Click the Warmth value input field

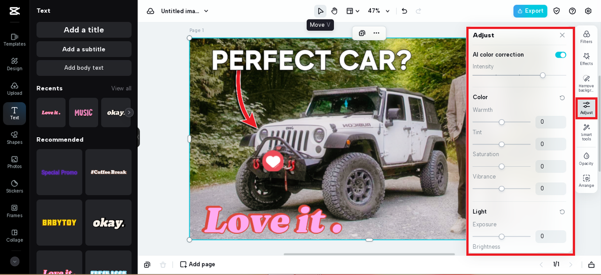tap(551, 122)
